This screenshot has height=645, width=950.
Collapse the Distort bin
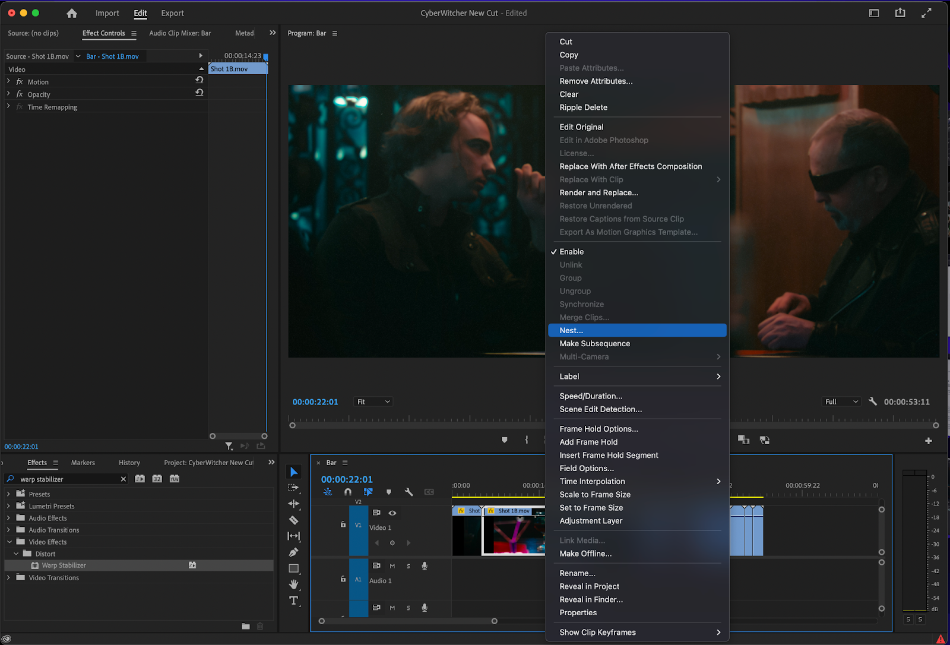tap(16, 554)
